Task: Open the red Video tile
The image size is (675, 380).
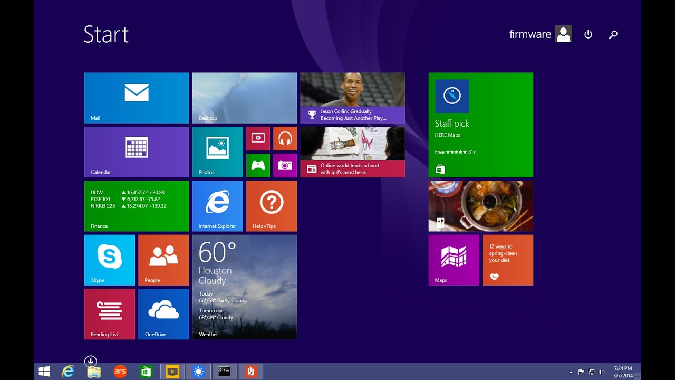Action: (258, 138)
